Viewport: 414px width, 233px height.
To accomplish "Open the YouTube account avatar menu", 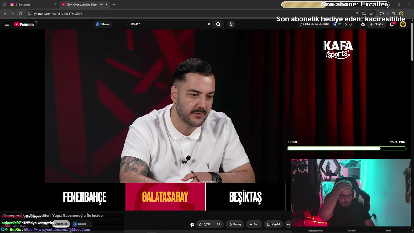I will (403, 24).
